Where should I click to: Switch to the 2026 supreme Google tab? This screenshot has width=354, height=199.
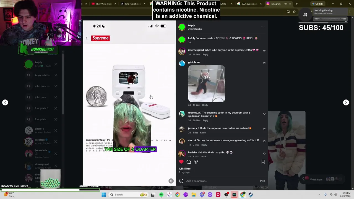coord(249,4)
